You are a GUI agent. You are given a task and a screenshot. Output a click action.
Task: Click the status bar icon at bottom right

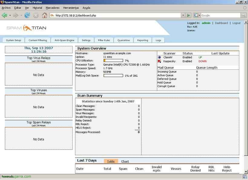tap(244, 177)
